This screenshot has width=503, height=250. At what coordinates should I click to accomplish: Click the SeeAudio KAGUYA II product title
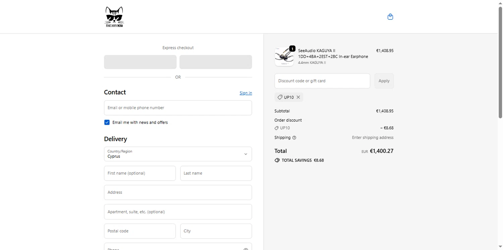click(333, 54)
